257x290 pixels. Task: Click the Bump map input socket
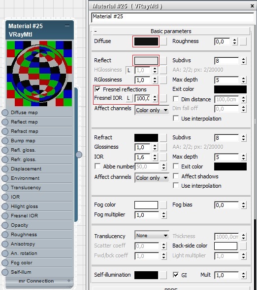tap(5, 141)
